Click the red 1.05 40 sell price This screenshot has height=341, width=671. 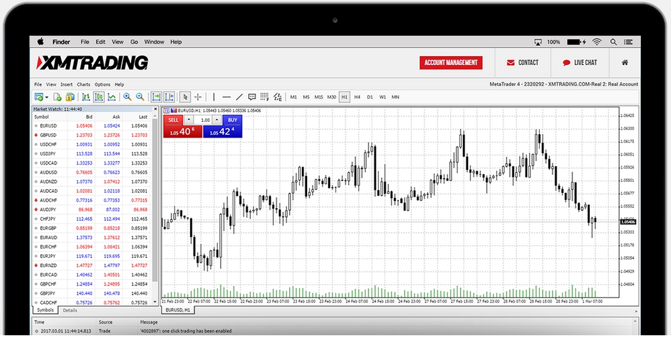click(183, 132)
